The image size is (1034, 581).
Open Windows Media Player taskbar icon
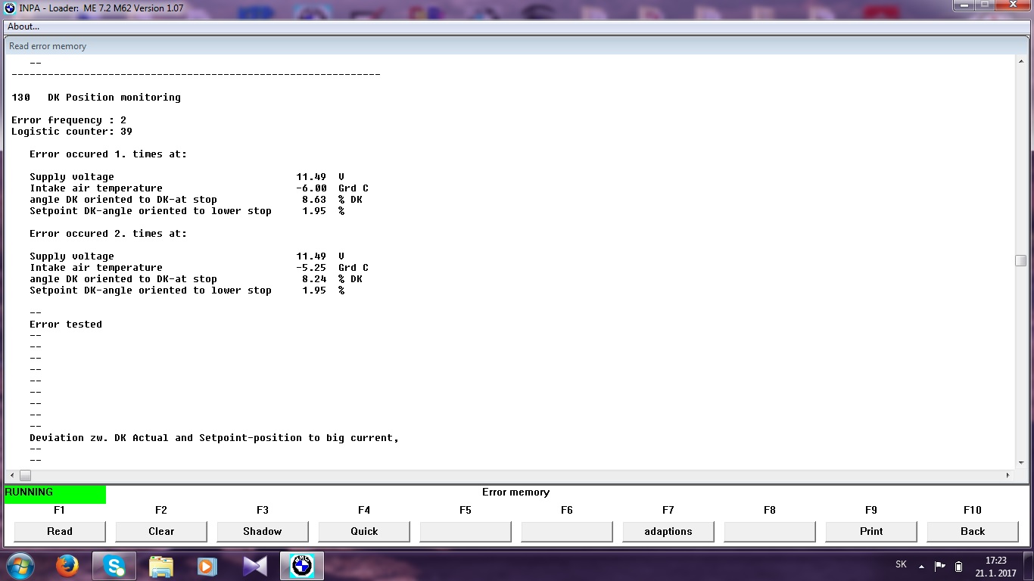click(206, 566)
